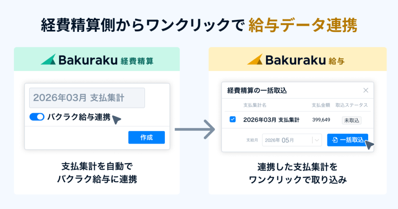This screenshot has height=209, width=398.
Task: Close the 経費精算の一括取込 dialog
Action: pyautogui.click(x=365, y=91)
